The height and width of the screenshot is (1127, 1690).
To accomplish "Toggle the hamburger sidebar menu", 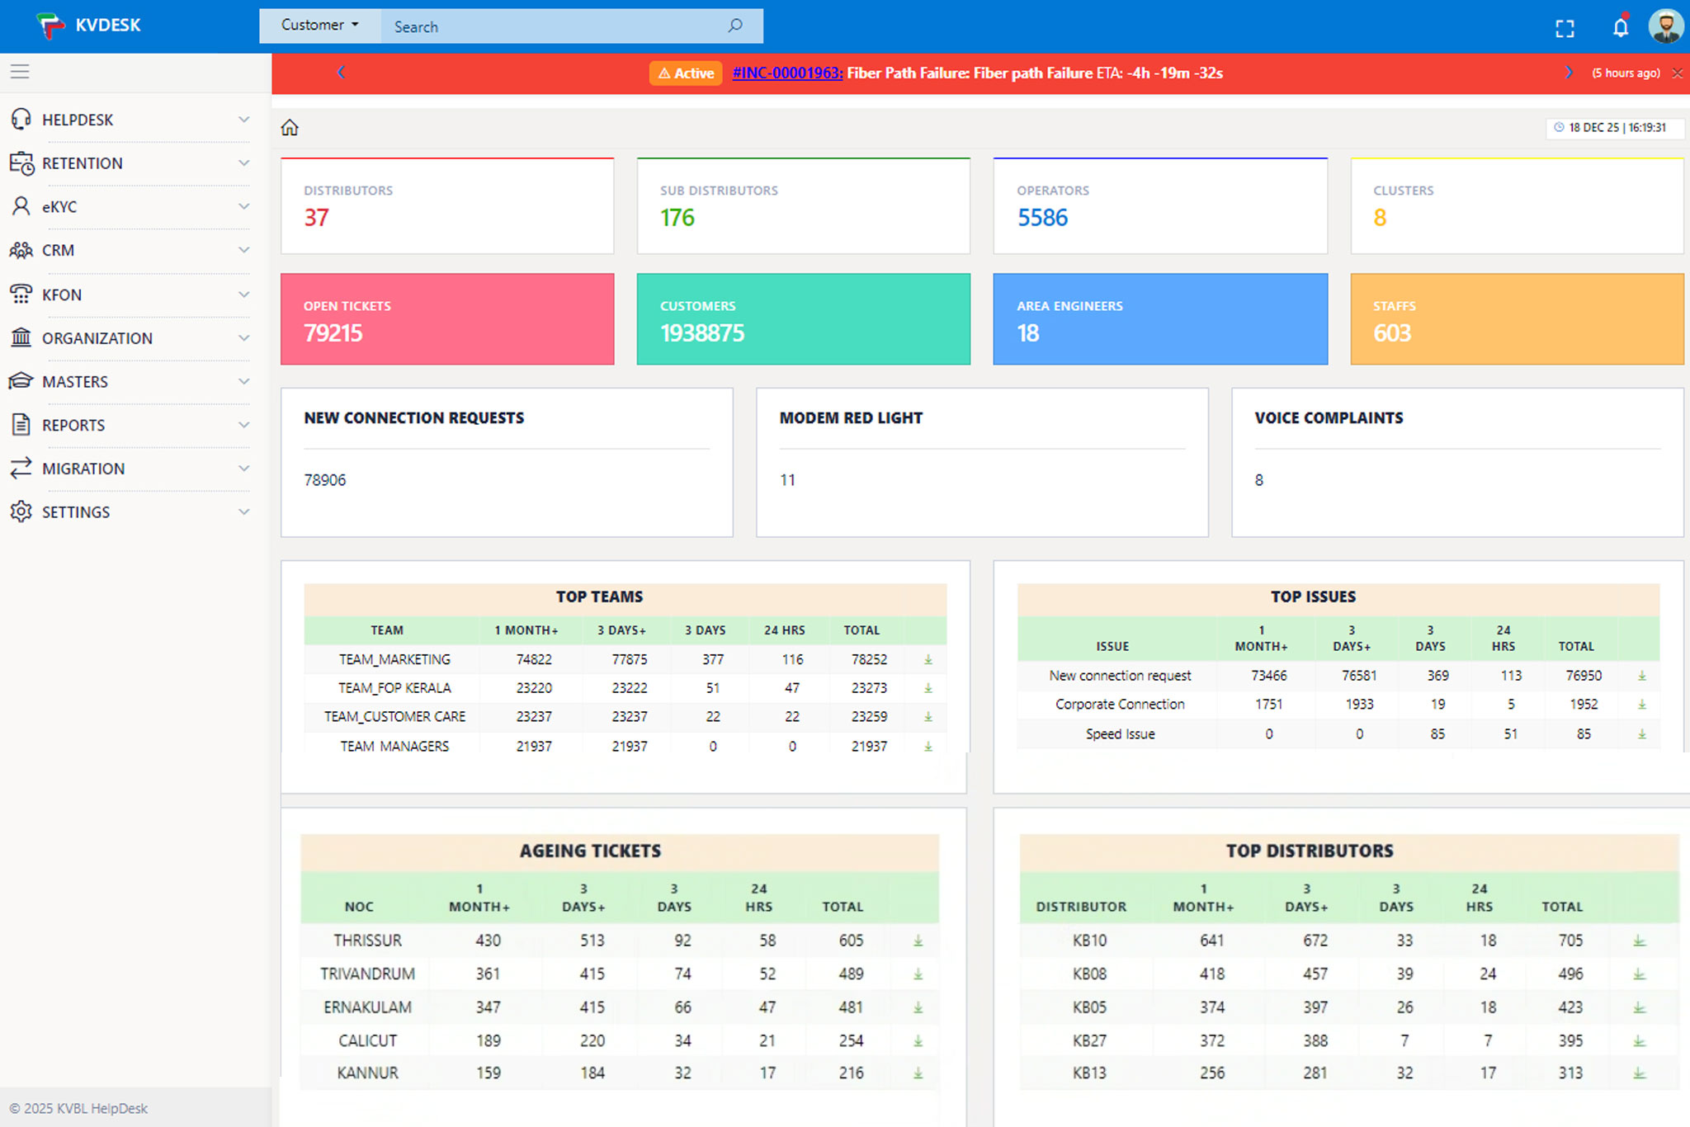I will click(x=20, y=72).
